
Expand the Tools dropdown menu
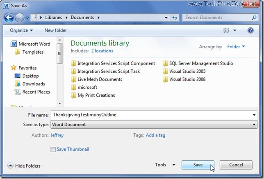click(x=165, y=165)
